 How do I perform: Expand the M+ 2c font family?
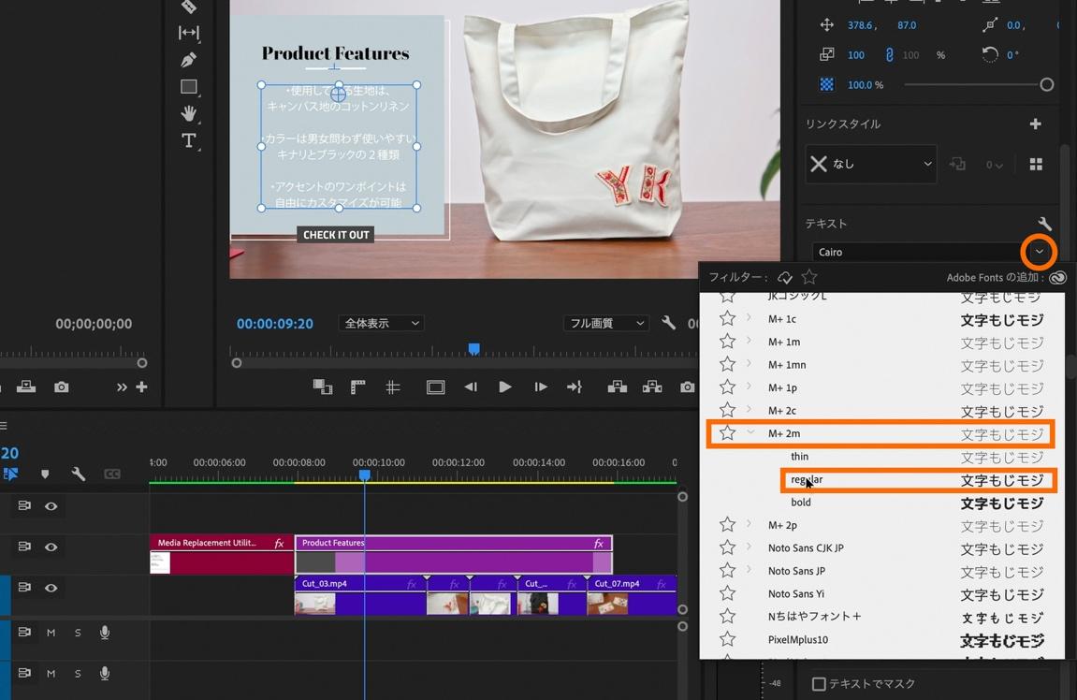(749, 410)
